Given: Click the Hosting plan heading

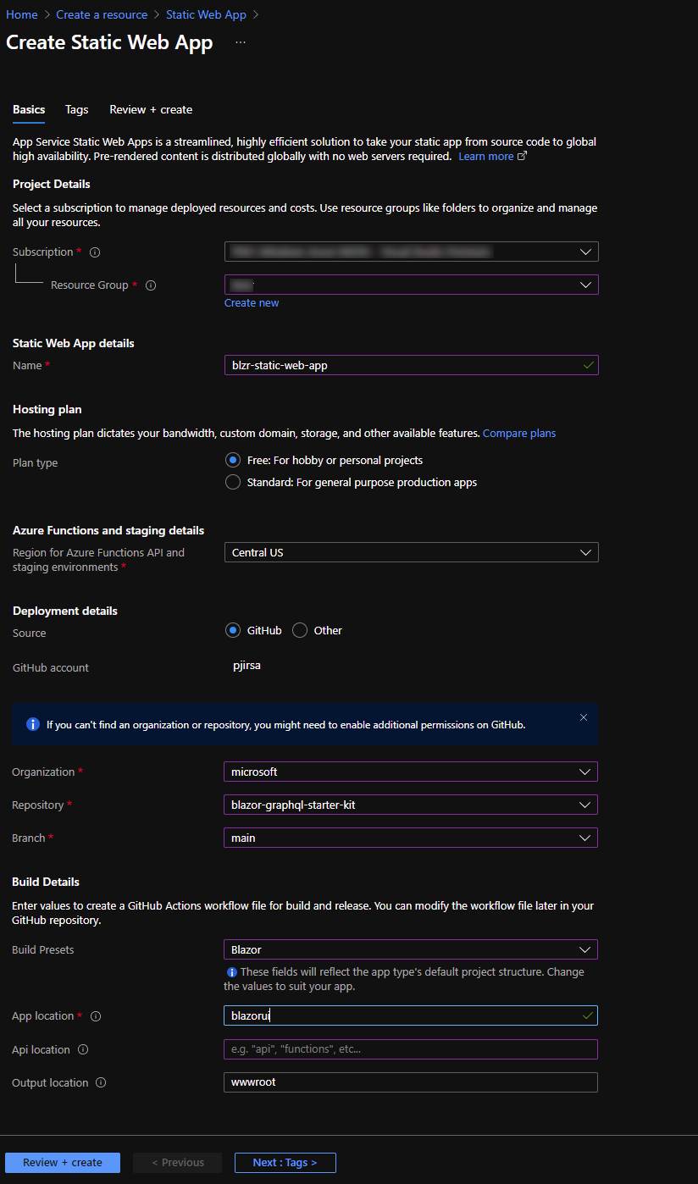Looking at the screenshot, I should pyautogui.click(x=47, y=410).
